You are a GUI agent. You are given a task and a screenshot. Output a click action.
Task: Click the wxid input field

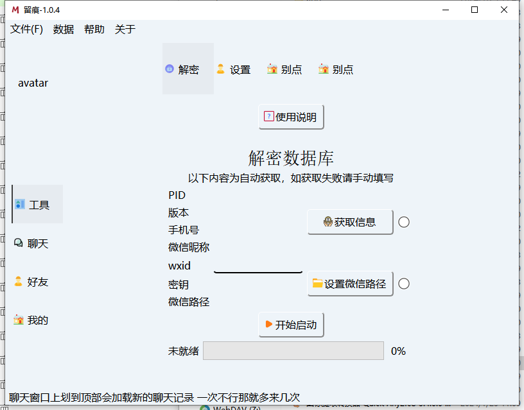(x=258, y=266)
